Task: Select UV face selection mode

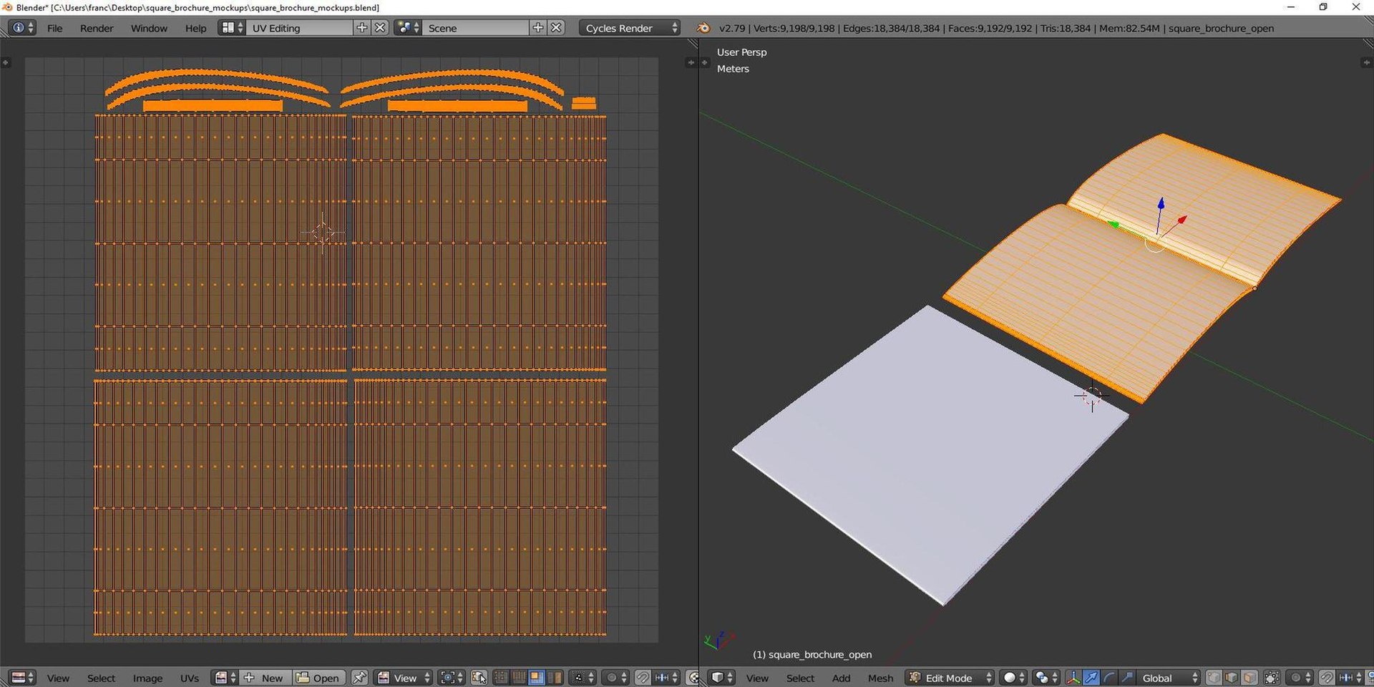Action: pyautogui.click(x=536, y=678)
